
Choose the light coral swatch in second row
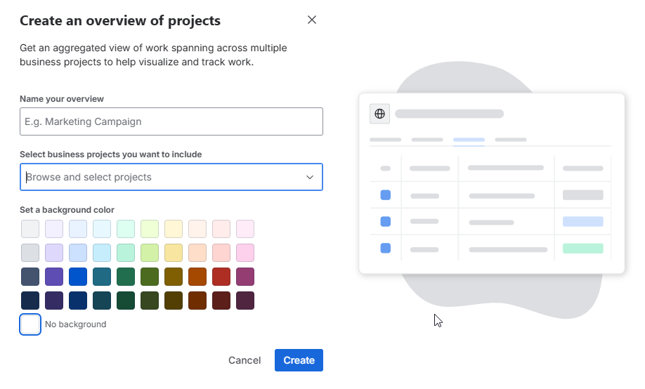point(221,253)
